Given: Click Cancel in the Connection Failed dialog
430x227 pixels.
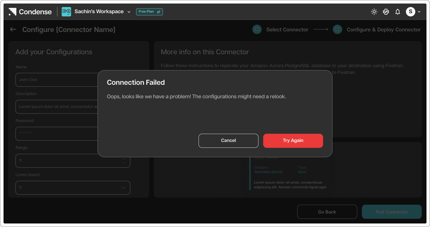Looking at the screenshot, I should point(229,141).
